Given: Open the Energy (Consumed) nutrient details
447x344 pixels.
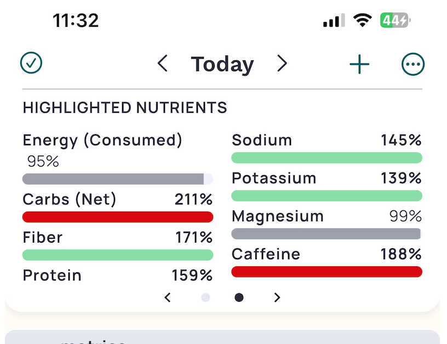Looking at the screenshot, I should coord(102,141).
